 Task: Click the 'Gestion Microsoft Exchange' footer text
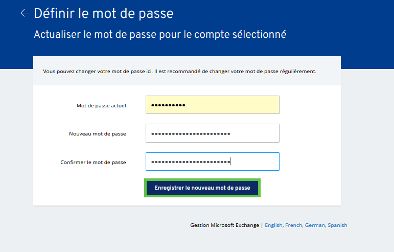pos(224,225)
